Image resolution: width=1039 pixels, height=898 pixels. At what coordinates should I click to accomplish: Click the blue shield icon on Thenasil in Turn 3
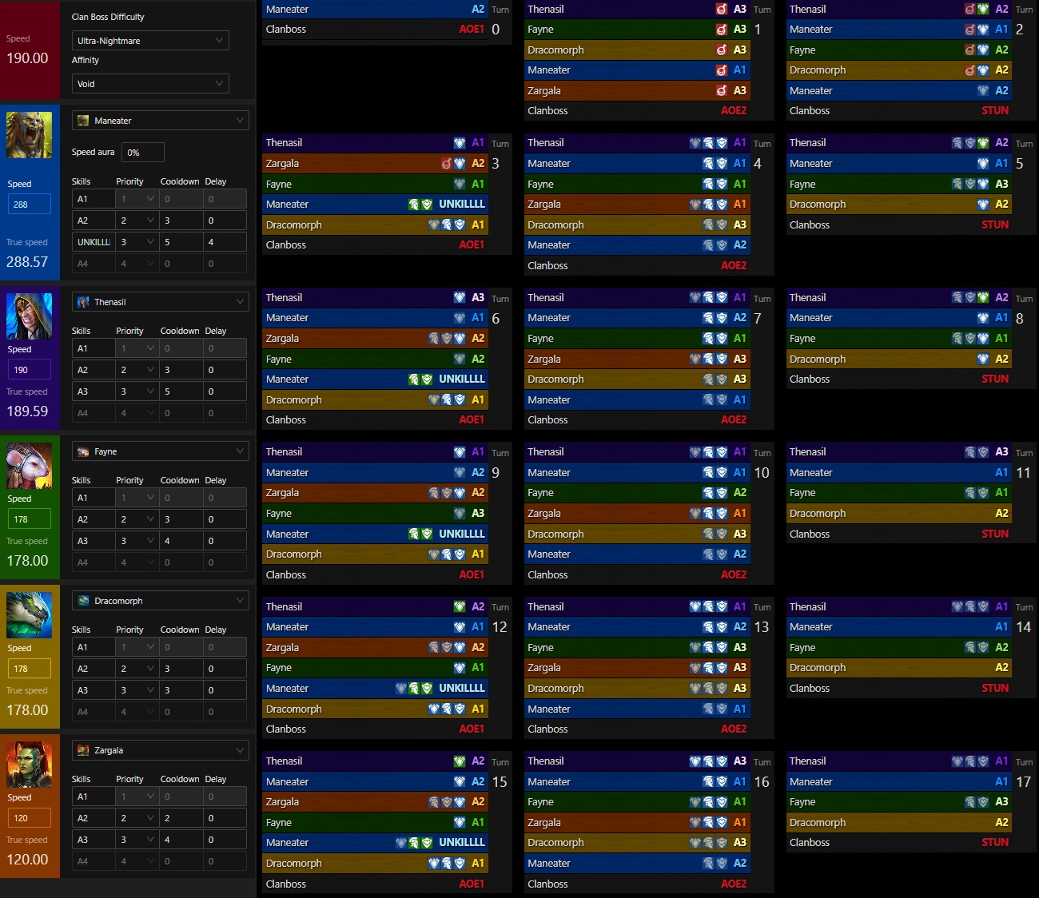tap(460, 143)
